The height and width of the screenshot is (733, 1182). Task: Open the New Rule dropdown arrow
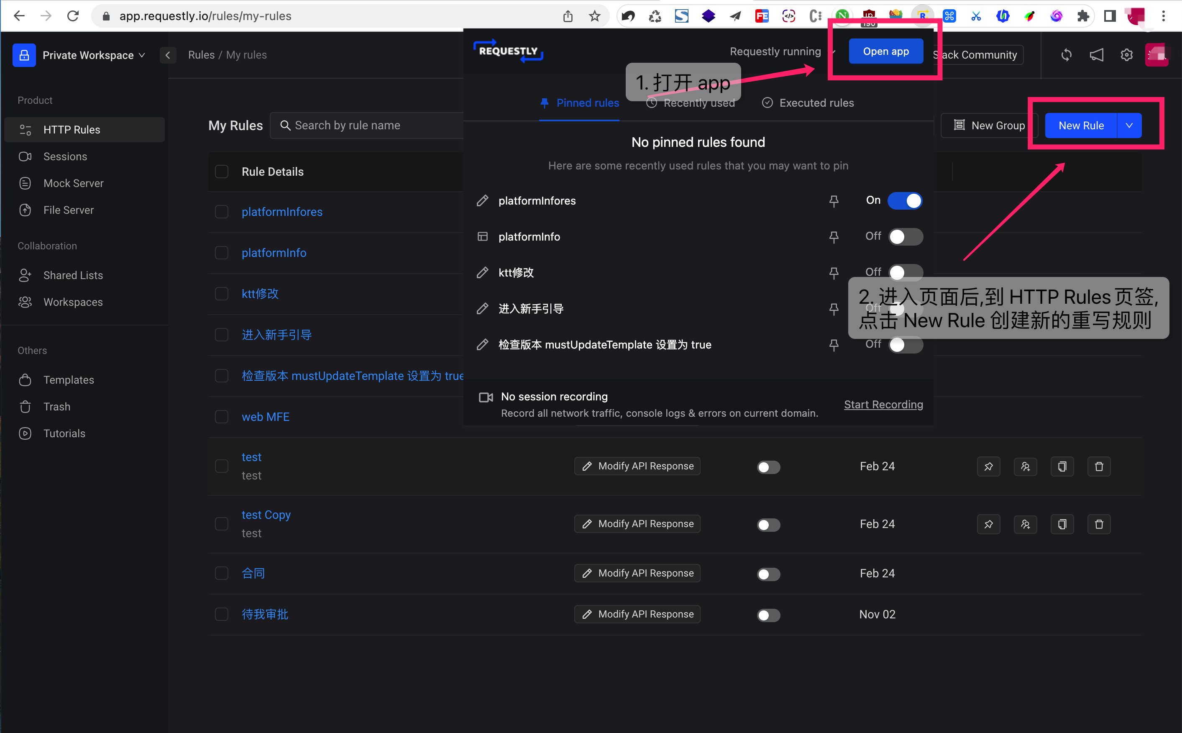click(x=1129, y=126)
